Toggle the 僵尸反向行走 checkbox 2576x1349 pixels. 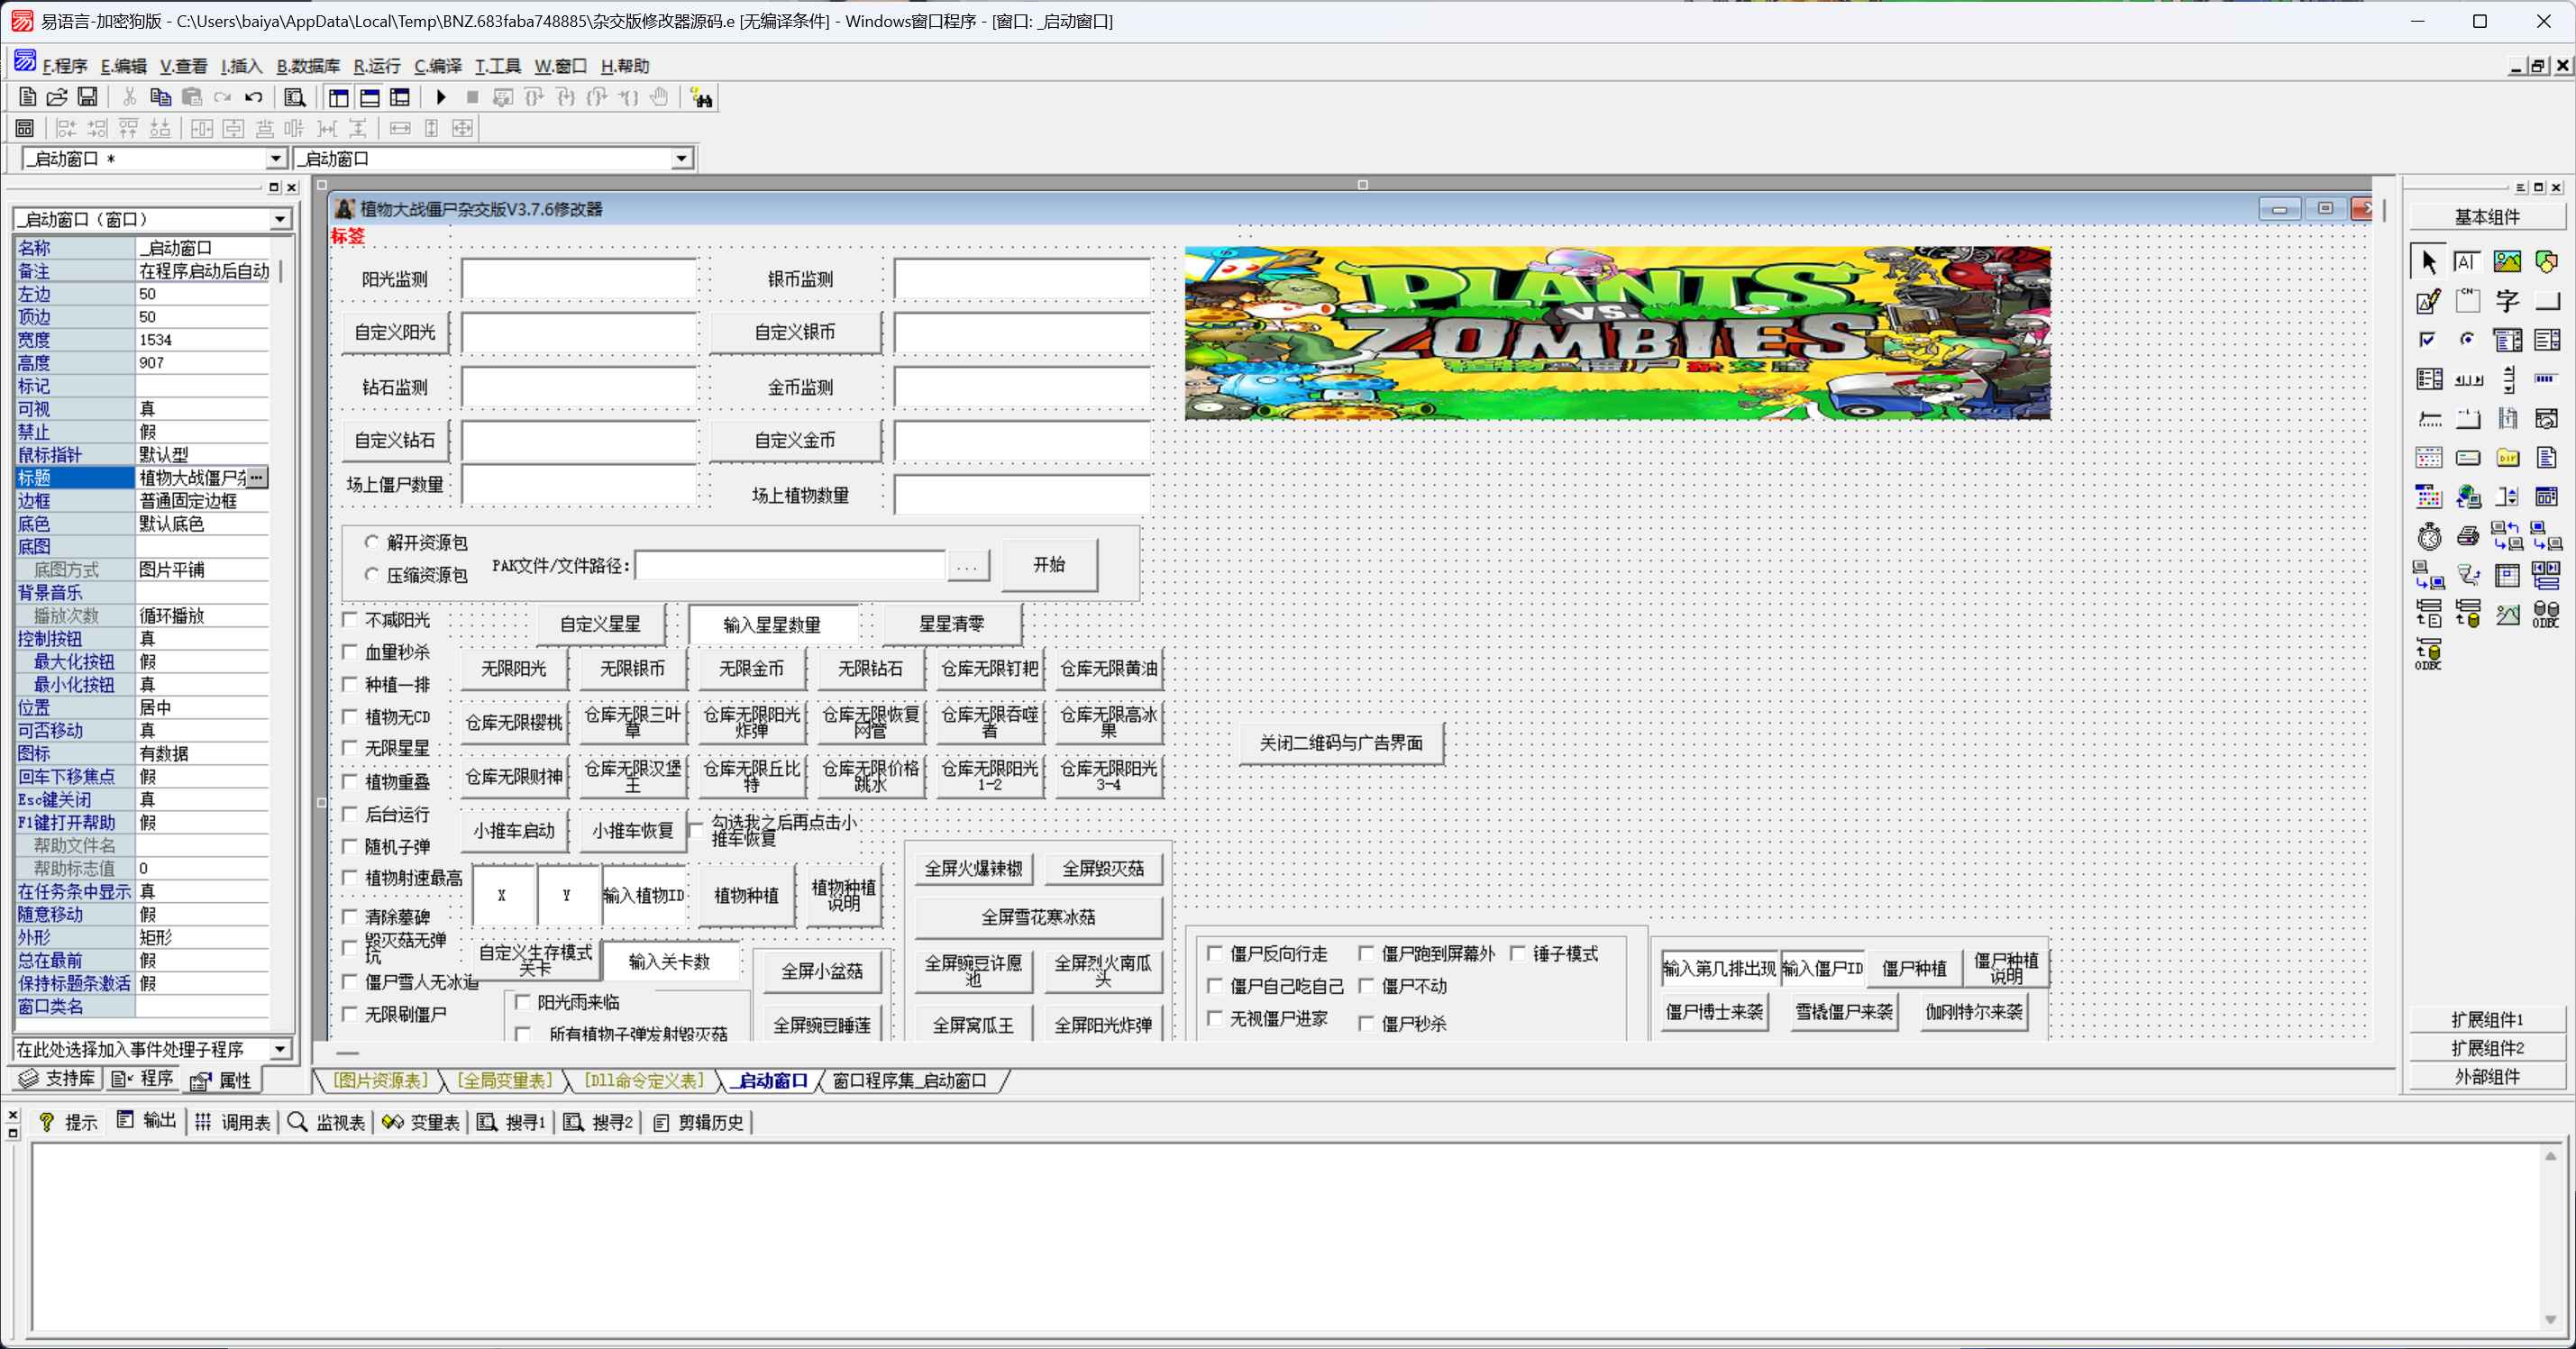point(1215,953)
